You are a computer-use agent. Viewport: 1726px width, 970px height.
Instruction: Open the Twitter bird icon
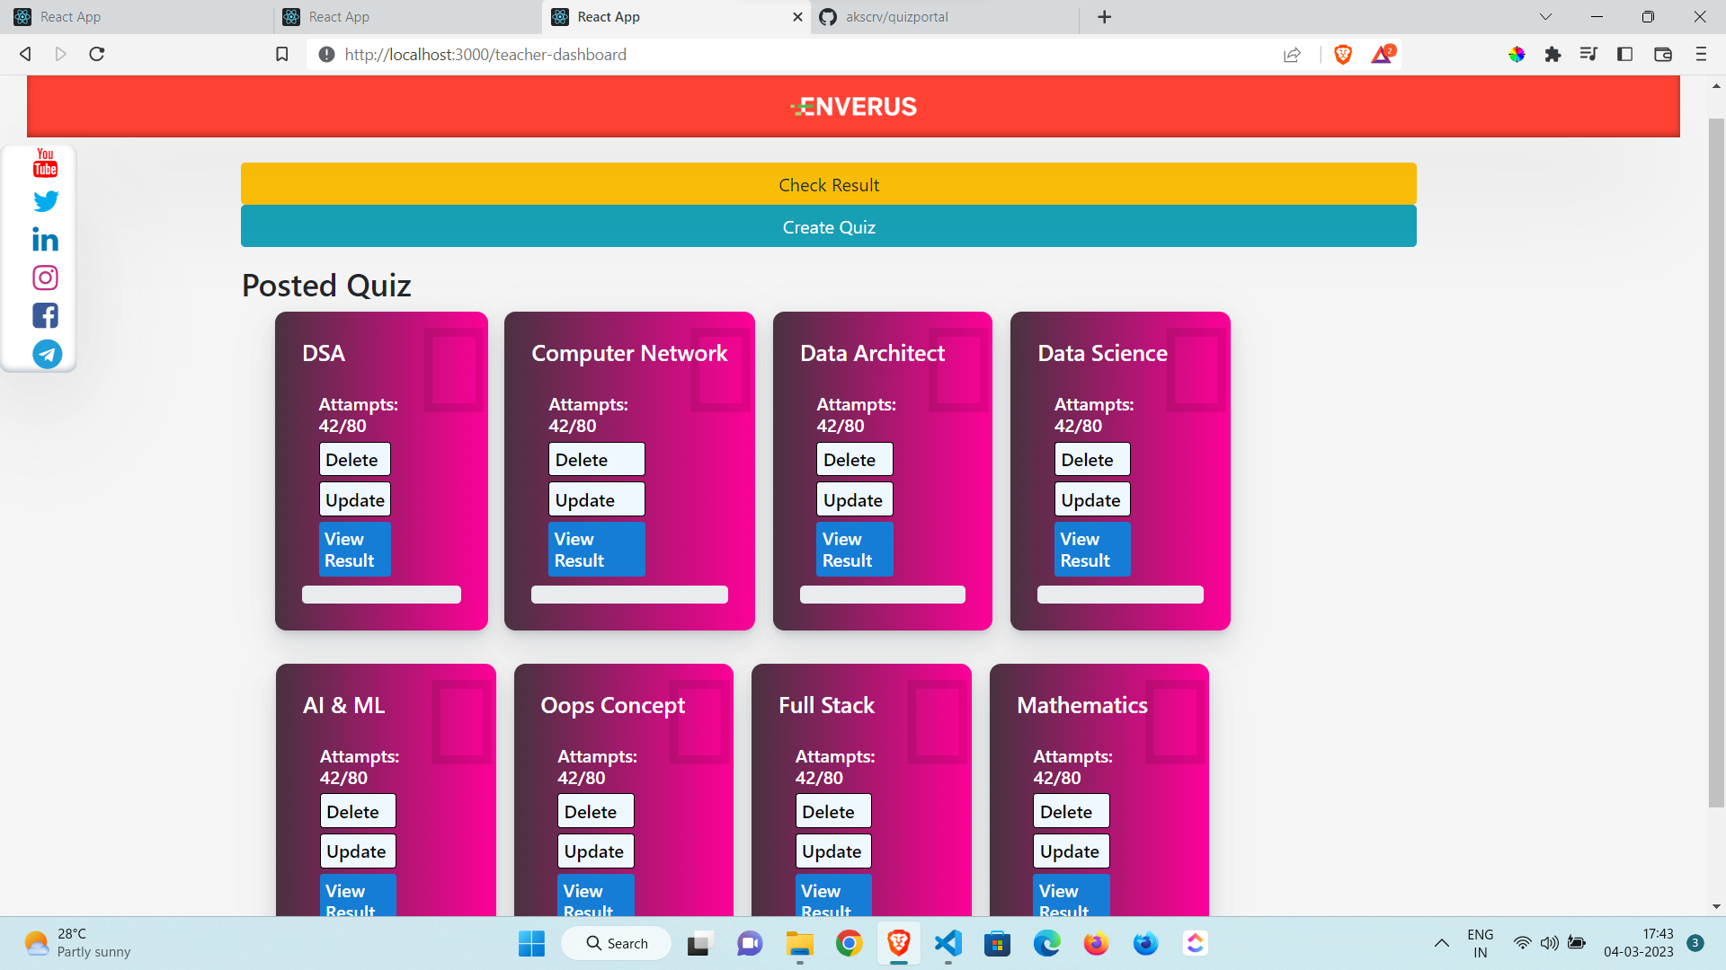pos(46,201)
